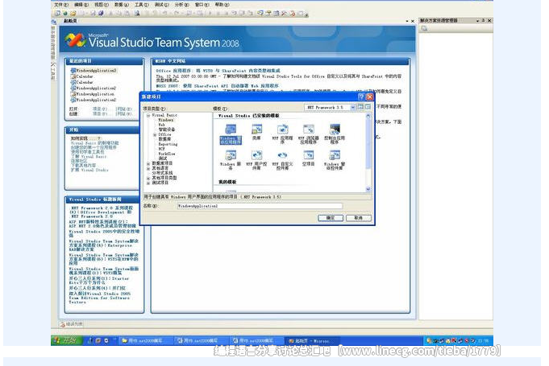Select 分布式系统 in project types tree
This screenshot has height=366, width=549.
pos(162,173)
